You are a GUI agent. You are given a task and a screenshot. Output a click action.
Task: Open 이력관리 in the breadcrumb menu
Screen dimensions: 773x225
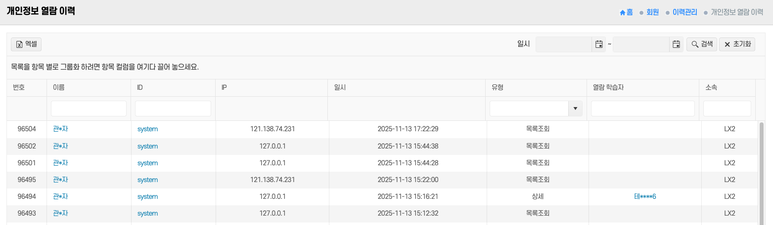click(x=684, y=12)
